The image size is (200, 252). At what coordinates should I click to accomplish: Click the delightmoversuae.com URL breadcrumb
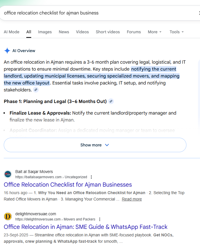click(x=55, y=219)
